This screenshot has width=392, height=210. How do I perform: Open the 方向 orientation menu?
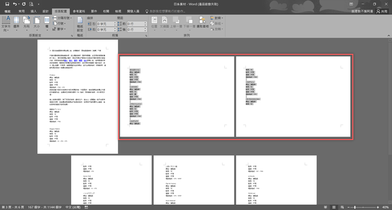[x=26, y=23]
